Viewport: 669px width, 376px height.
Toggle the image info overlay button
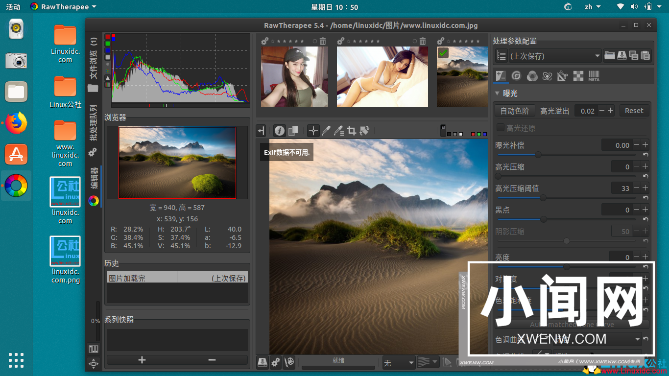click(x=279, y=131)
